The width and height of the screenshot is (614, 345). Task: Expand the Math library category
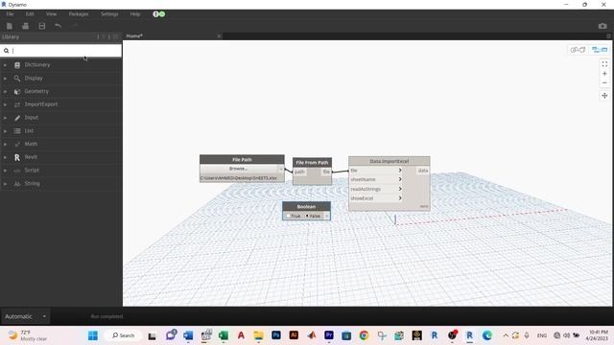pyautogui.click(x=5, y=144)
